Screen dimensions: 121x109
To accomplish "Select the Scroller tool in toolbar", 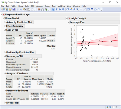I will [x=63, y=9].
